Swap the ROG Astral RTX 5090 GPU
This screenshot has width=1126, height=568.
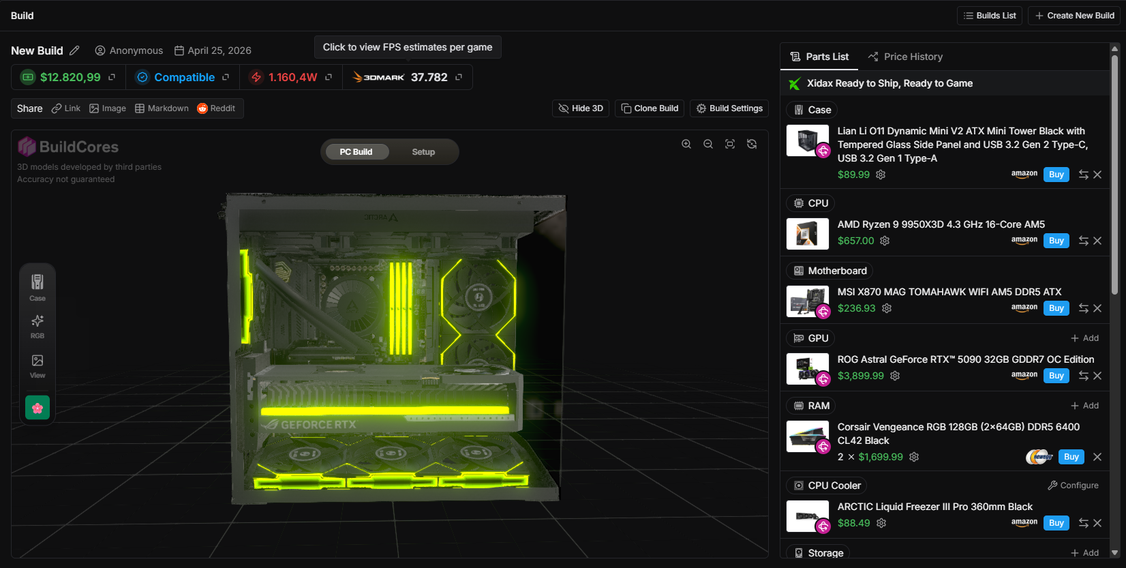(x=1084, y=376)
